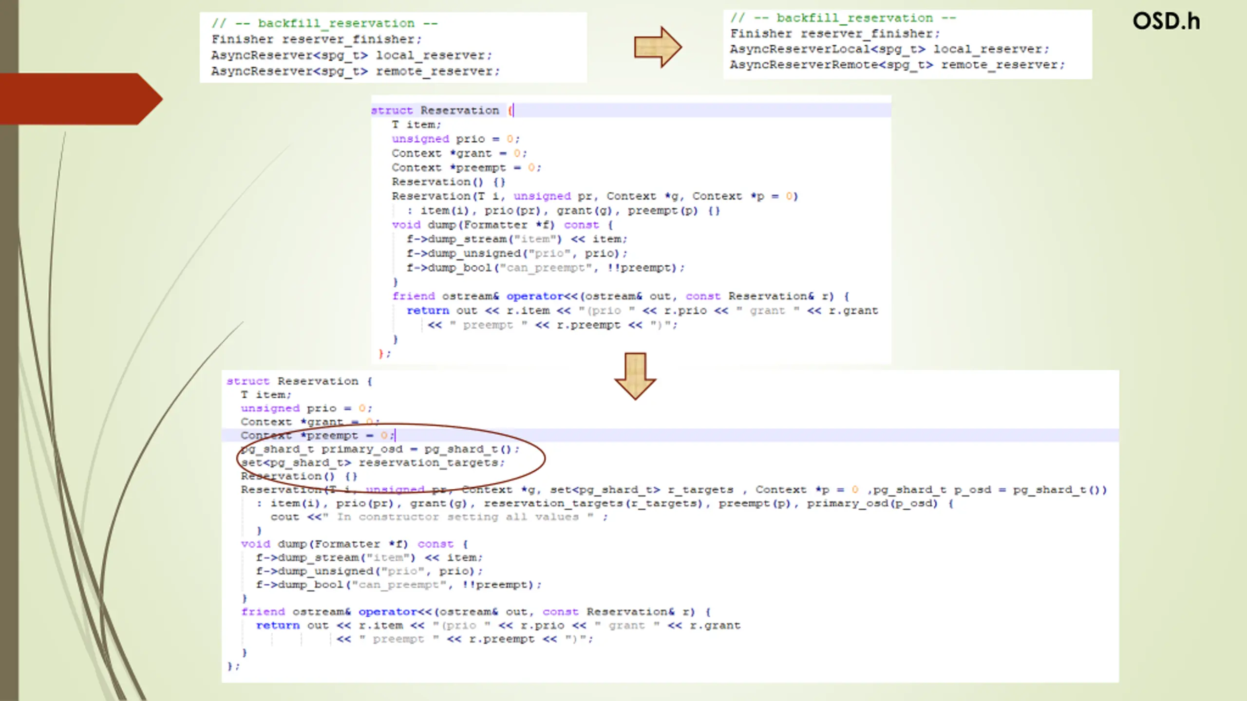This screenshot has height=701, width=1247.
Task: Click the Finisher reserver_finisher line in right snippet
Action: coord(835,34)
